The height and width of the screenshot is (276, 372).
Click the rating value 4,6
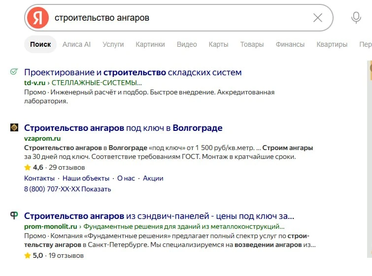[38, 167]
